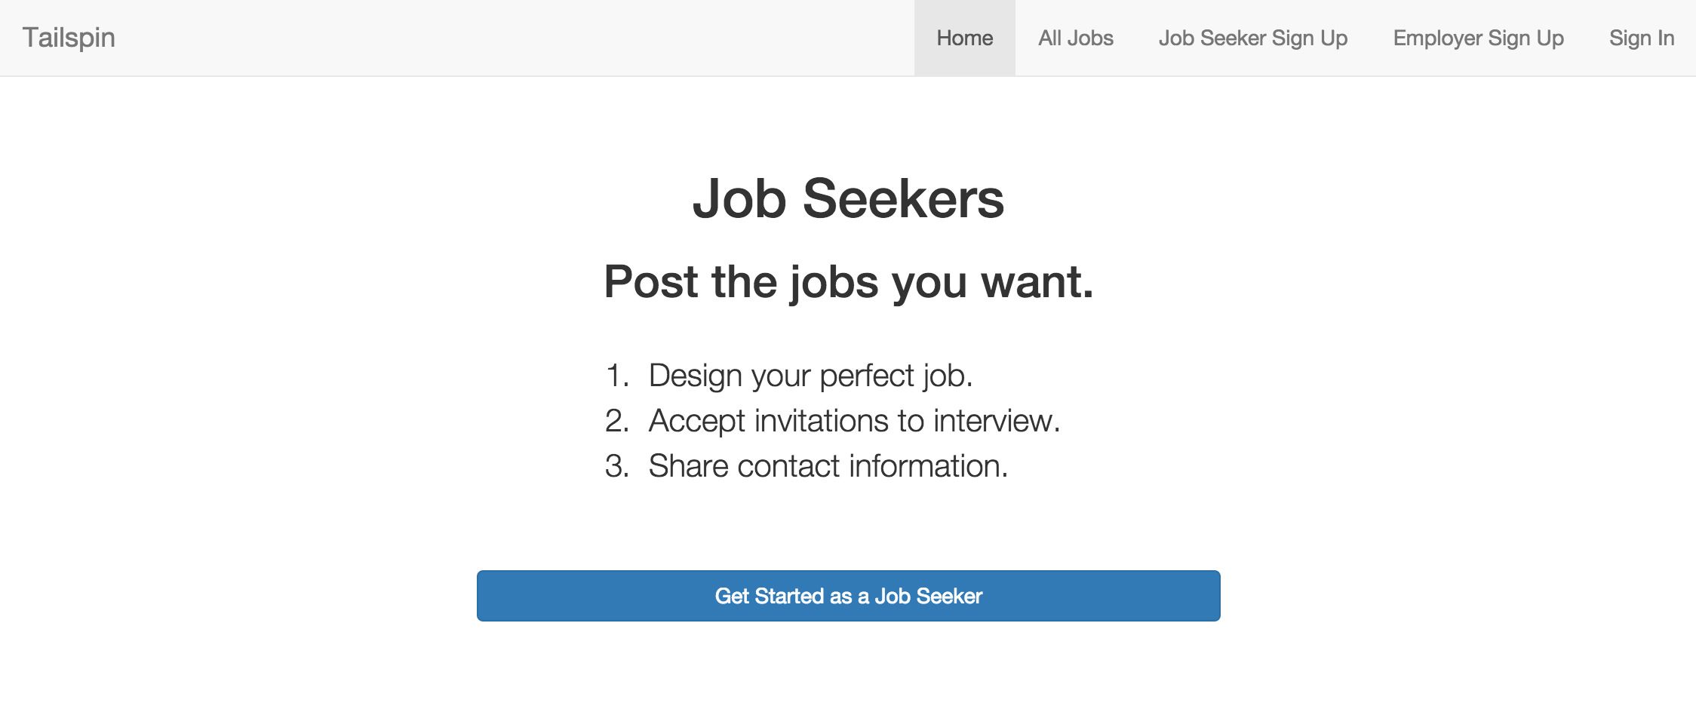This screenshot has width=1696, height=709.
Task: Click the Sign In link
Action: coord(1641,38)
